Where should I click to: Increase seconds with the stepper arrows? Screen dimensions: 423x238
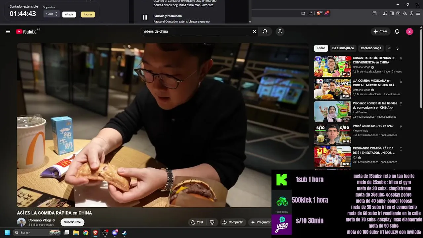56,13
